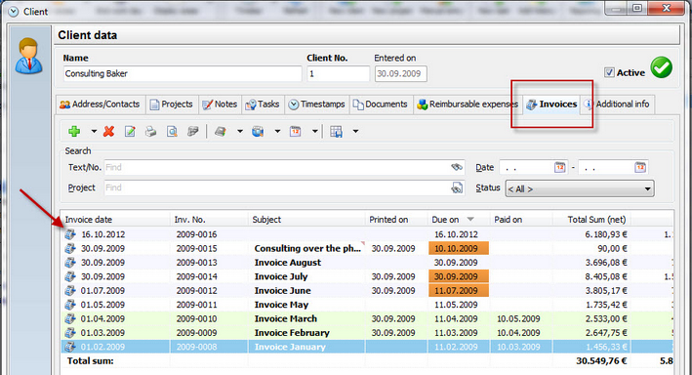The image size is (692, 375).
Task: Toggle the Active checkbox
Action: click(x=609, y=72)
